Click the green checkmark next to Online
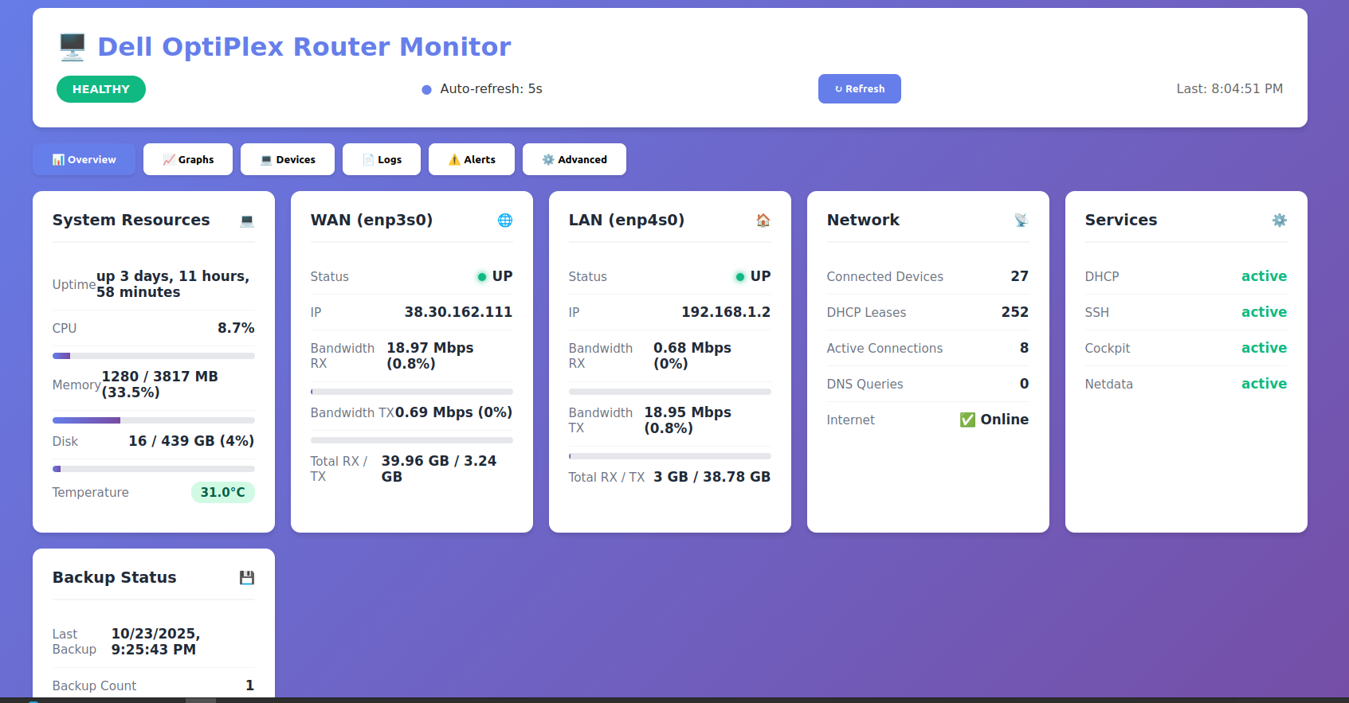 967,420
